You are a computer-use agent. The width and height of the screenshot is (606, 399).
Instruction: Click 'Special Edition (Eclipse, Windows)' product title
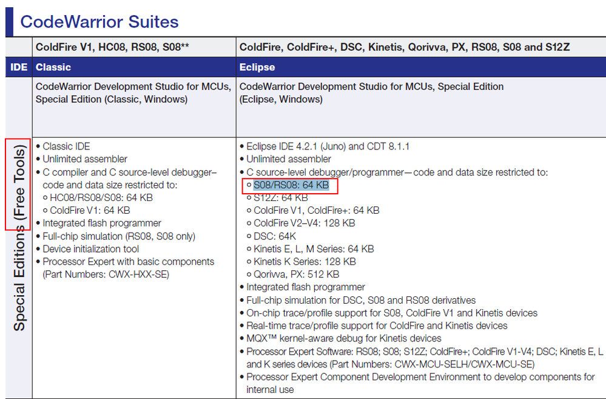(371, 93)
